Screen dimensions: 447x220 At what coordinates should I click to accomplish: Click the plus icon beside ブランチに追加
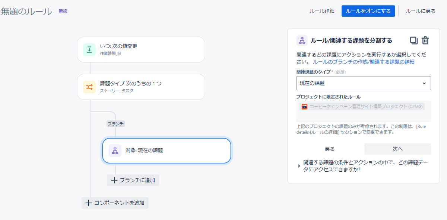[x=114, y=180]
